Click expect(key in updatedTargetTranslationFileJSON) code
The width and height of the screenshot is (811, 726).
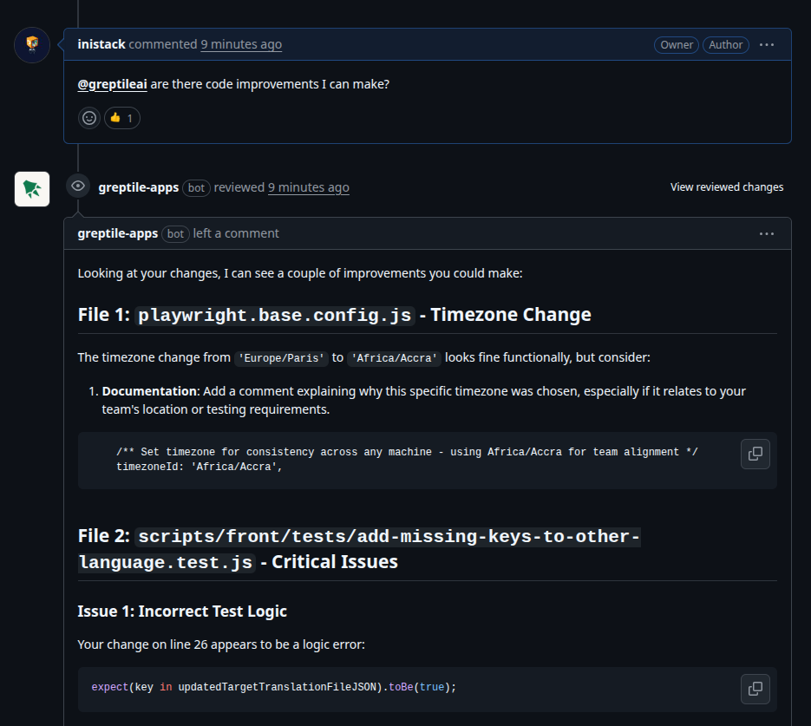[x=273, y=687]
